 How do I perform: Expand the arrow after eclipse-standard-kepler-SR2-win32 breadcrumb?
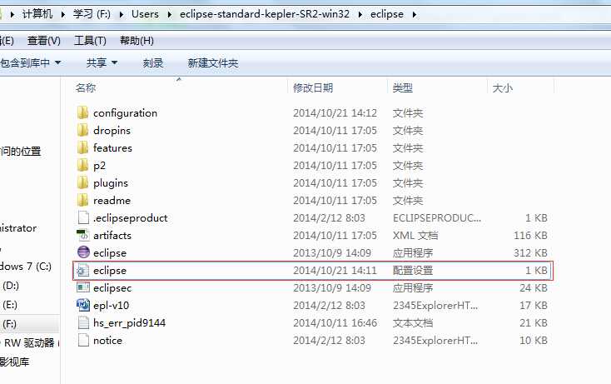tap(360, 14)
